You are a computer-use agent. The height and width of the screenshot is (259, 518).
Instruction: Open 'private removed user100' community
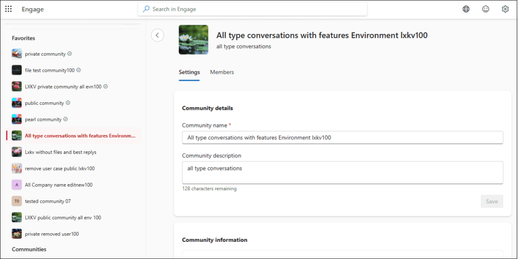pos(52,234)
